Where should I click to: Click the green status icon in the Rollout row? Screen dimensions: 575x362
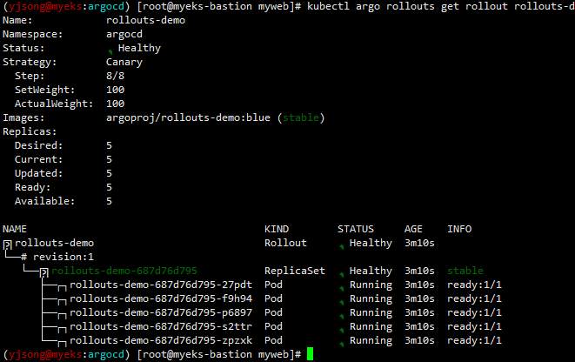pyautogui.click(x=342, y=247)
